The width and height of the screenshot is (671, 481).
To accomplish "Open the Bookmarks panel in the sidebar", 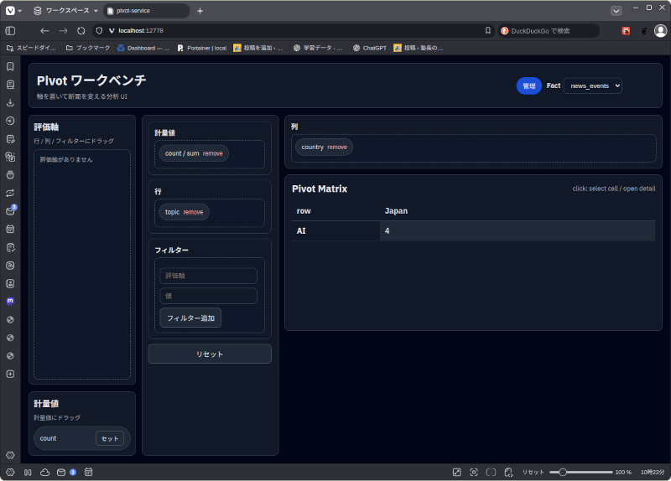I will [10, 66].
